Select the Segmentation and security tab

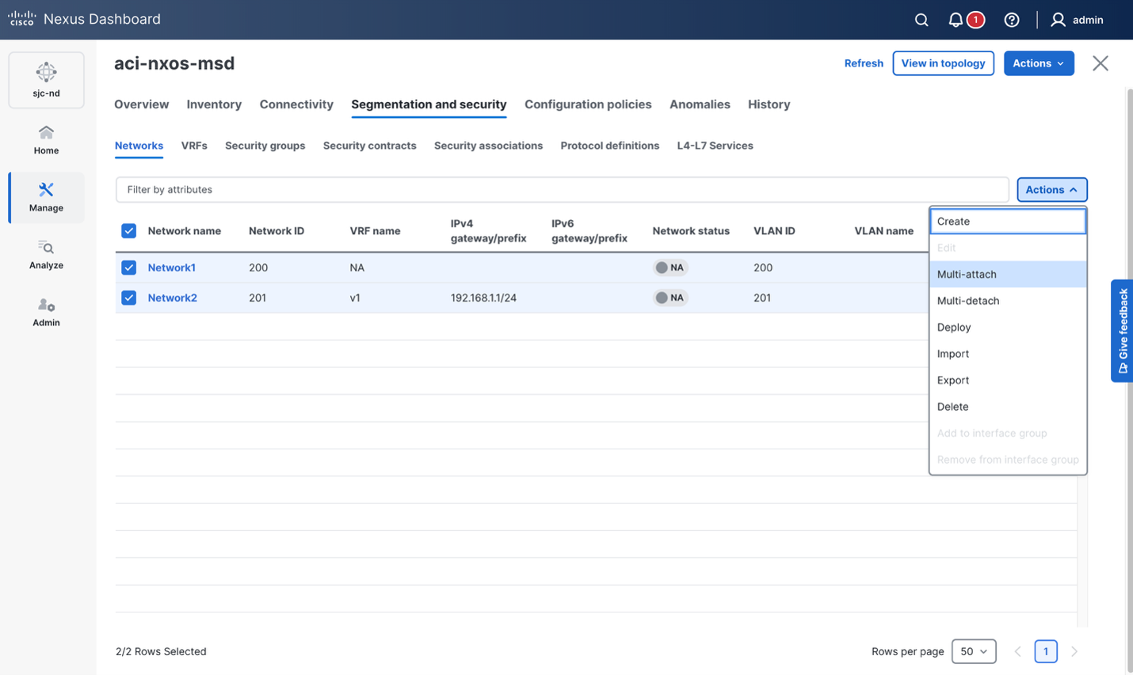tap(429, 104)
